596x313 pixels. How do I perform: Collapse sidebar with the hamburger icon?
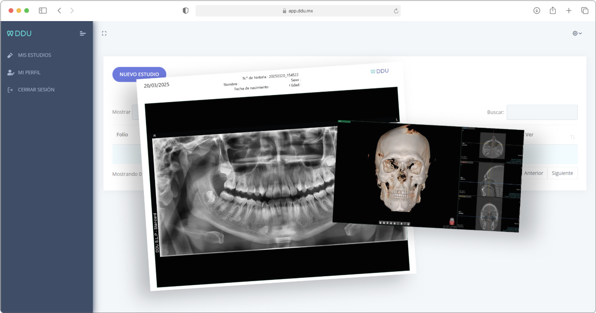[x=83, y=33]
